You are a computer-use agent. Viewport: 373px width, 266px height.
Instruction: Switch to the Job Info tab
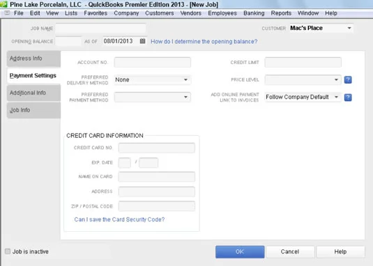33,110
